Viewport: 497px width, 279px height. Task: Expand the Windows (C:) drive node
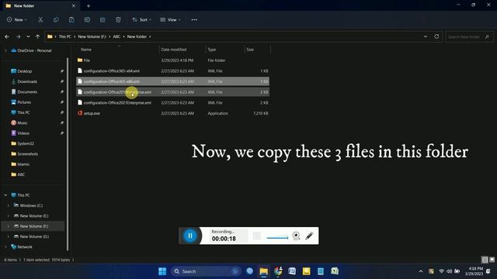coord(9,205)
